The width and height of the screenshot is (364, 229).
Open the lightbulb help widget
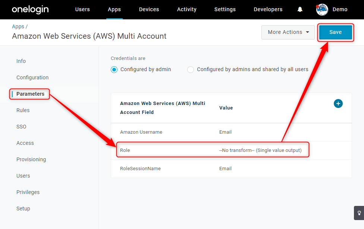point(359,213)
